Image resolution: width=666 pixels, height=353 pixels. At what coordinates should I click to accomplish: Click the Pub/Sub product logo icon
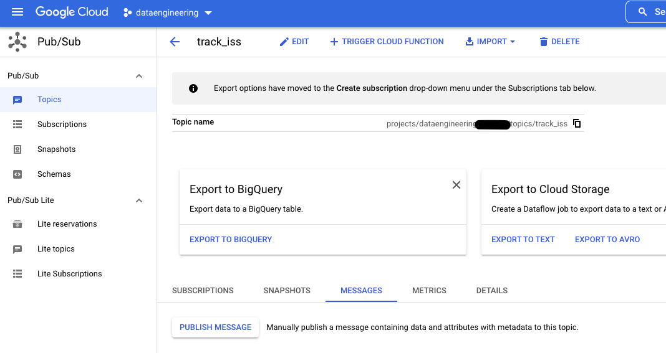17,42
